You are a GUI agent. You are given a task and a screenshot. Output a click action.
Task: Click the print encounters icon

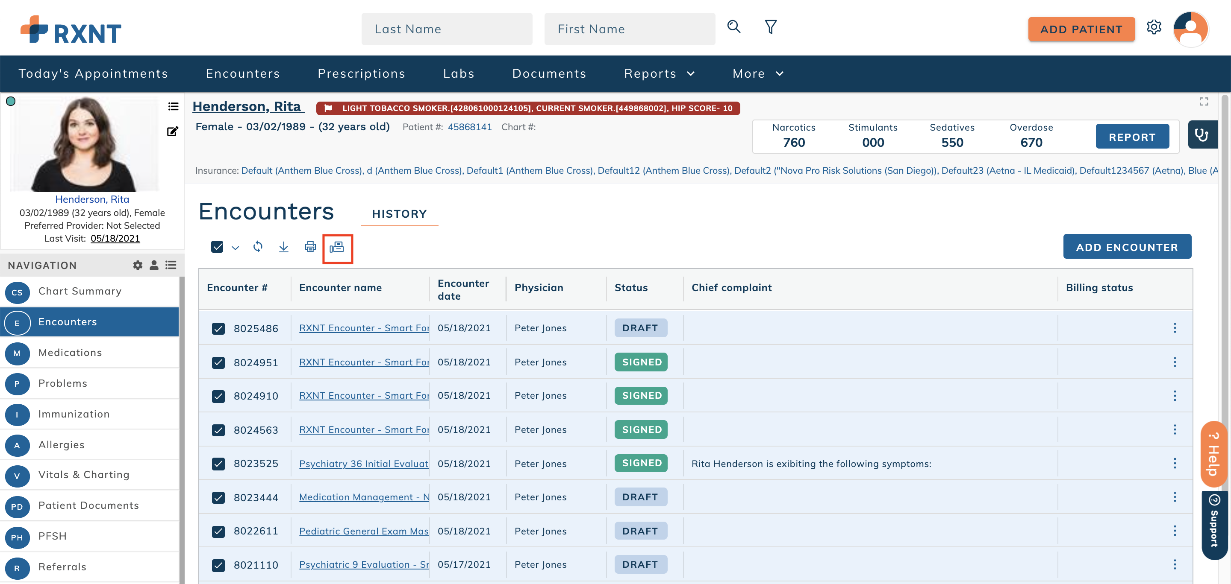[x=310, y=247]
